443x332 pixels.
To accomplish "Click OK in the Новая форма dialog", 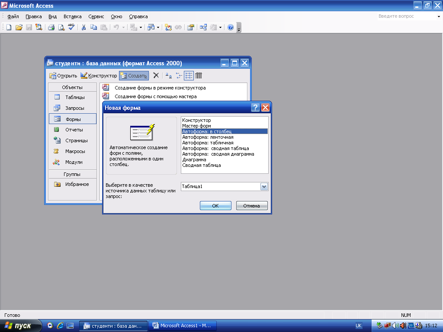I will (215, 205).
